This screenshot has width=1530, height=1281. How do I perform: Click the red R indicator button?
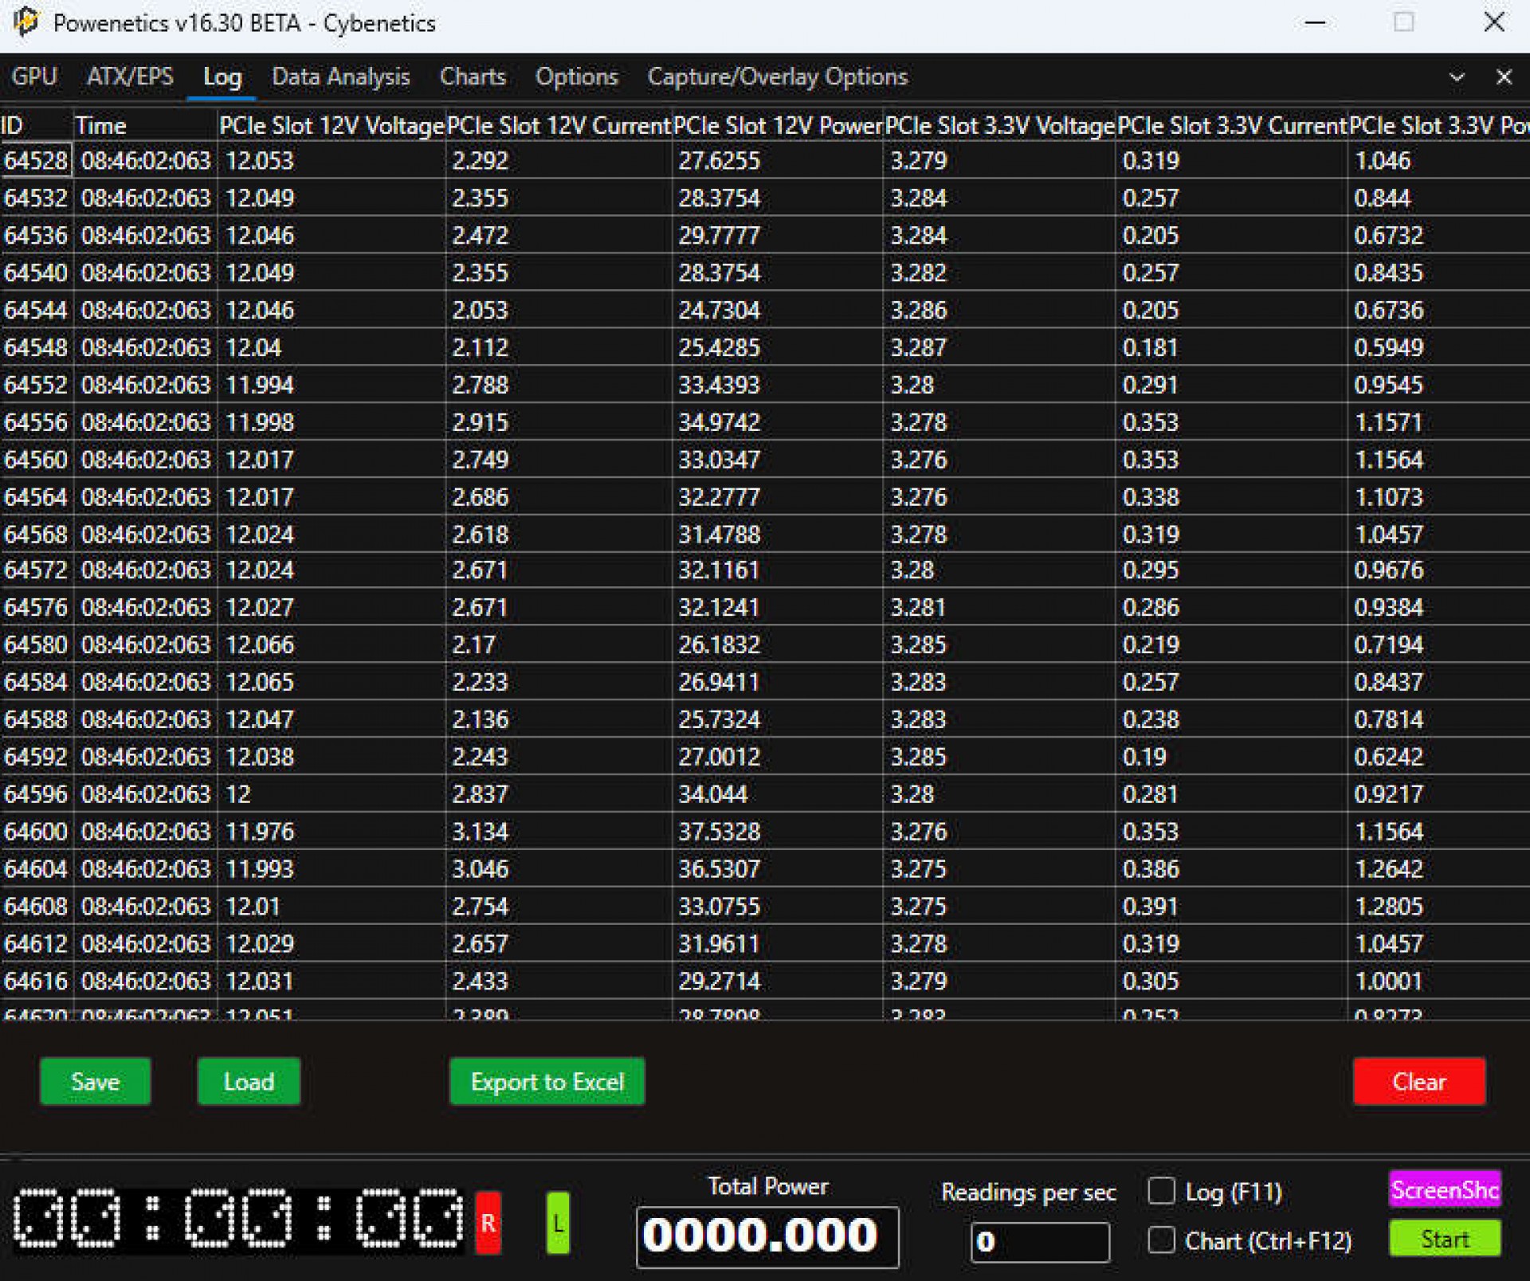click(488, 1223)
